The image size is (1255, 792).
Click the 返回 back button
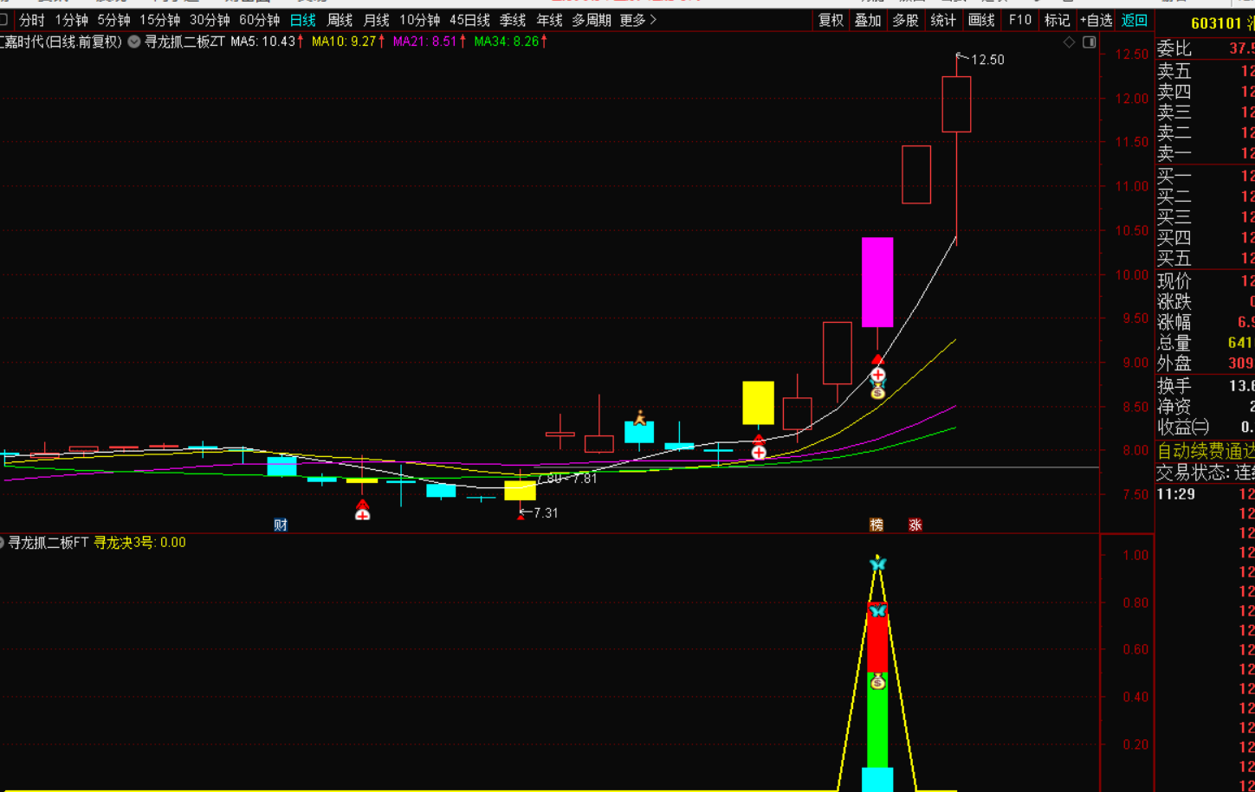click(1134, 20)
